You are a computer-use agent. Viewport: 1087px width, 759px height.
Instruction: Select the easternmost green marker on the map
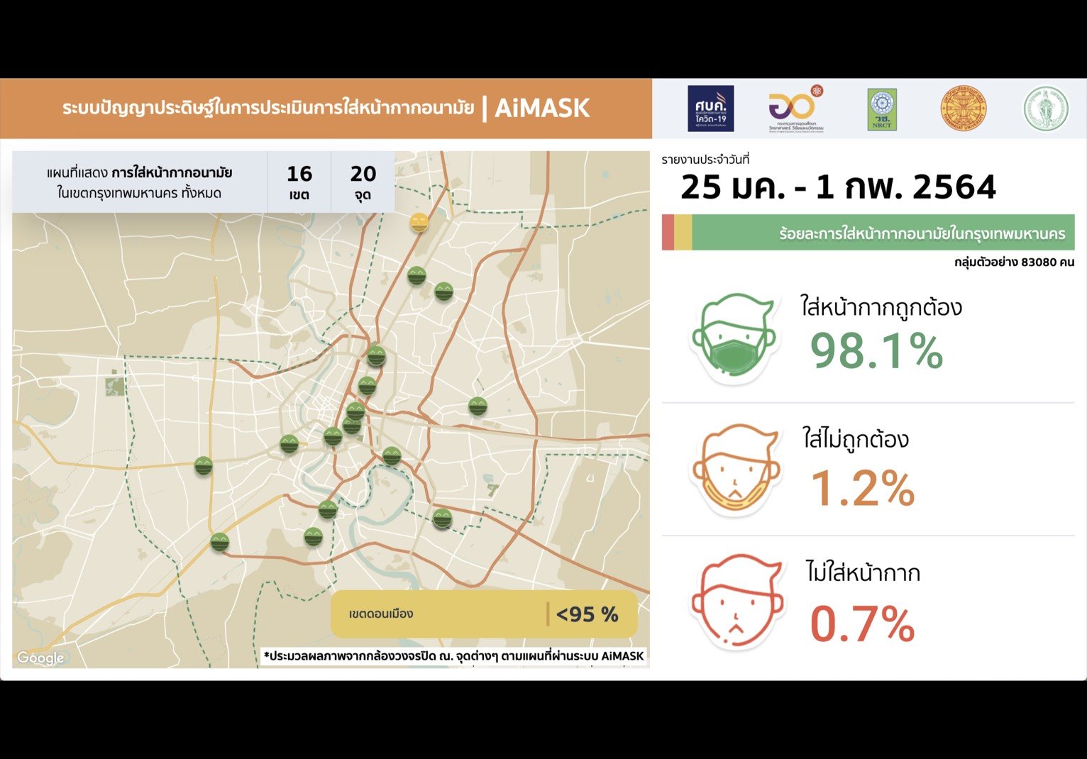pyautogui.click(x=478, y=406)
